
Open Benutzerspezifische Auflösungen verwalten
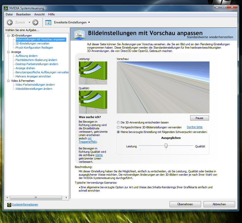[x=42, y=72]
